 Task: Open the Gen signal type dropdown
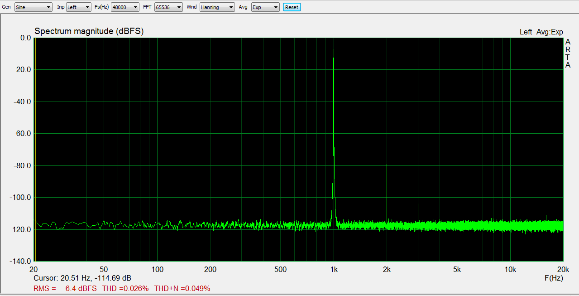tap(33, 7)
